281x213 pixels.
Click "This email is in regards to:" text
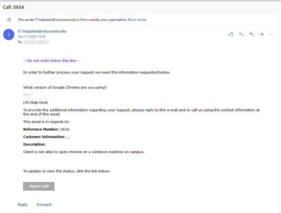46,122
